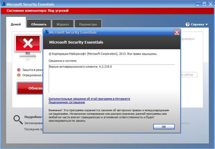
Task: Click the main window title bar app icon
Action: point(3,4)
